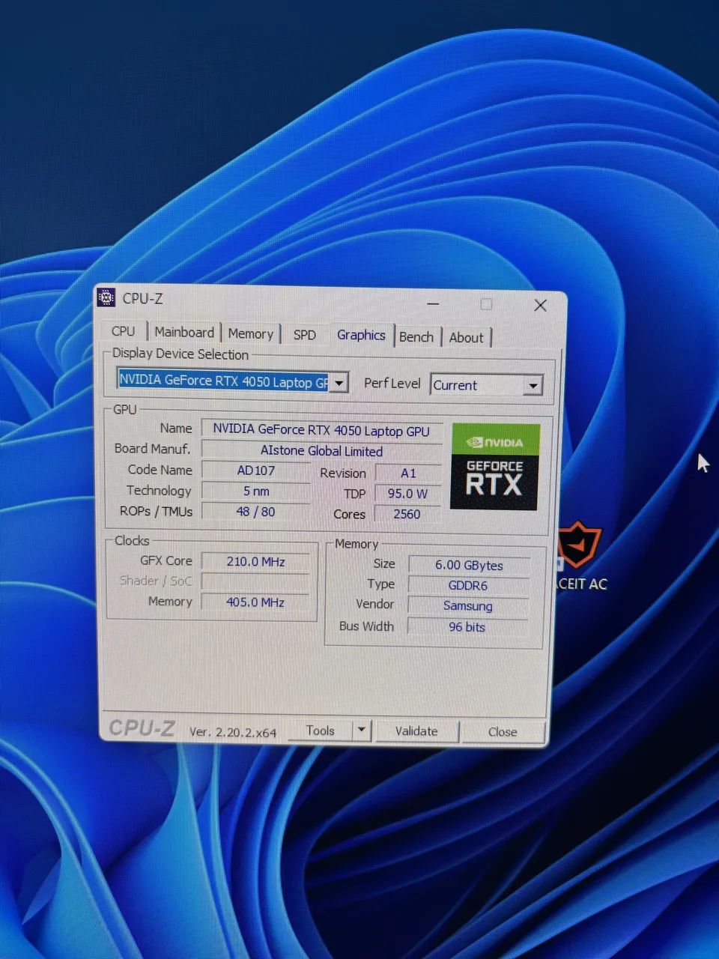Click the 405.0 MHz memory clock value
Image resolution: width=719 pixels, height=959 pixels.
pos(256,602)
